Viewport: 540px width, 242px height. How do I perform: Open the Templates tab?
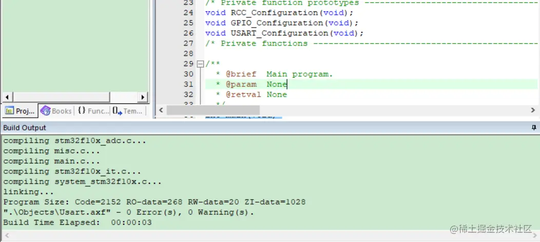pyautogui.click(x=128, y=111)
